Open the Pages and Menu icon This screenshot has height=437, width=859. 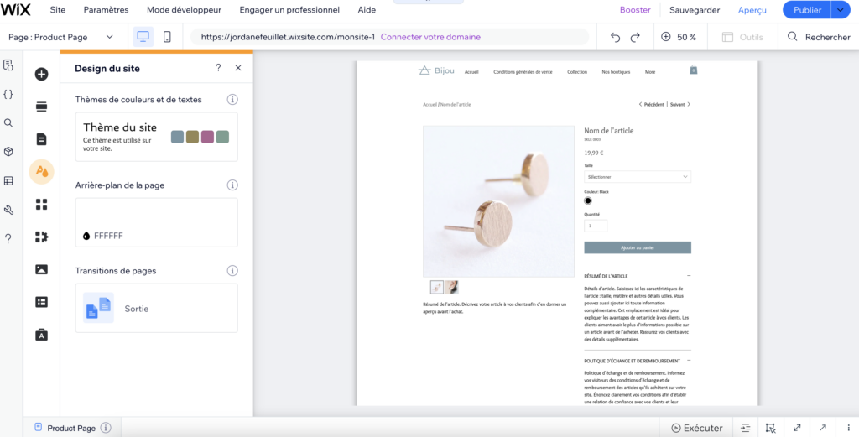click(x=41, y=139)
